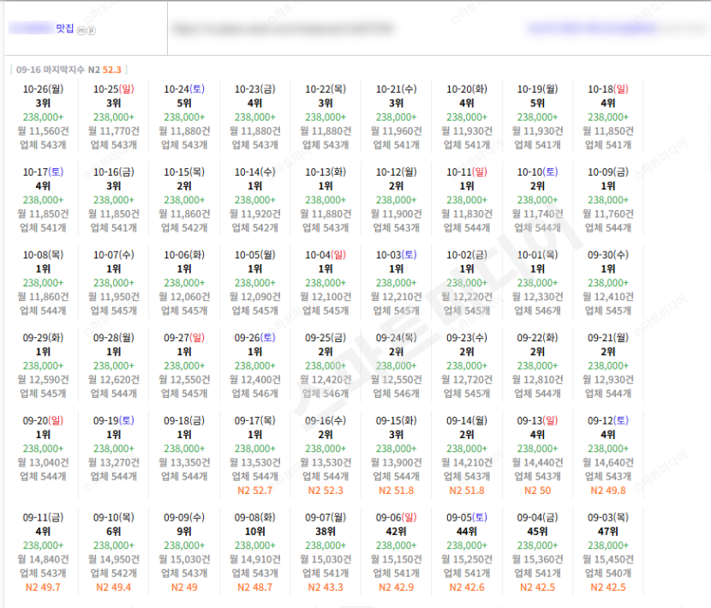This screenshot has height=608, width=711.
Task: Click the circled "p" icon beside 맛집
Action: (91, 30)
